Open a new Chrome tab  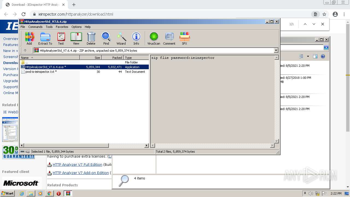click(x=74, y=5)
